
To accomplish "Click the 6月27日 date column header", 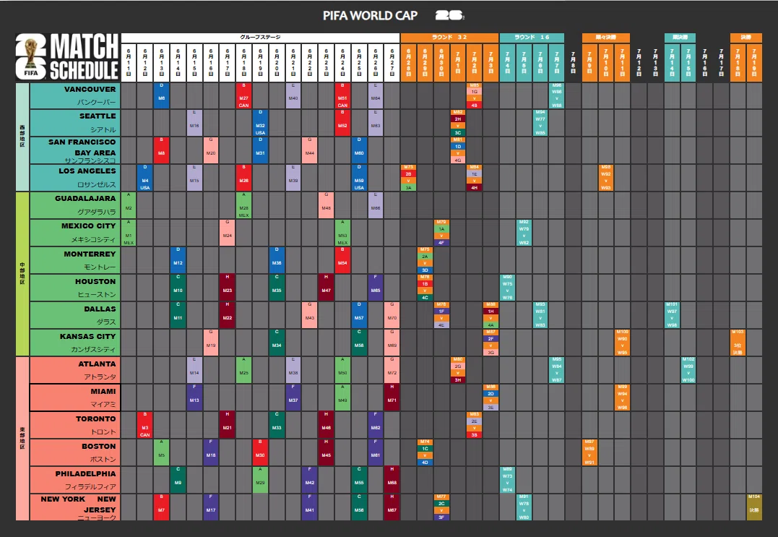I will (392, 63).
